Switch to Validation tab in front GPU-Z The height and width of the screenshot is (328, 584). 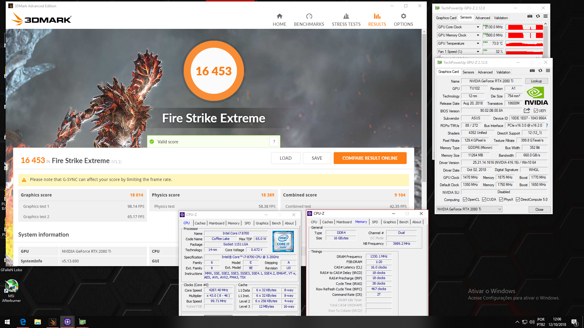click(x=503, y=72)
